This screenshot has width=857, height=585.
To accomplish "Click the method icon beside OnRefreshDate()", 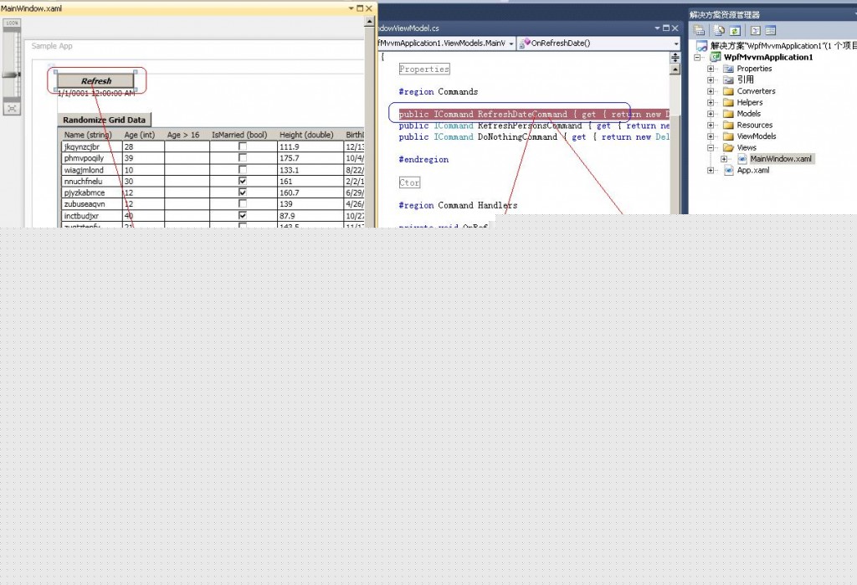I will tap(526, 43).
